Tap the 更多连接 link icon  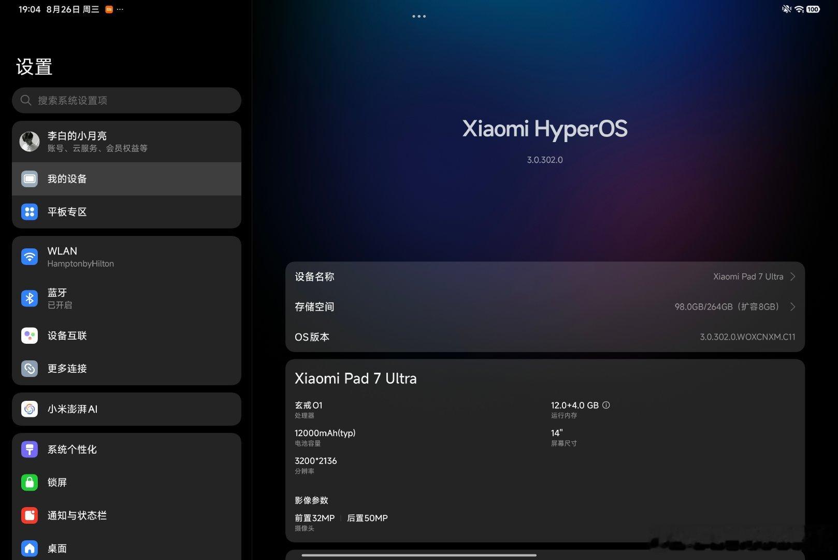[x=30, y=369]
